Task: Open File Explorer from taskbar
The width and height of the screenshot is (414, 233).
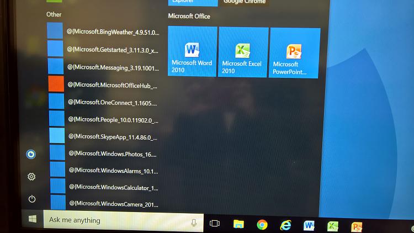Action: 238,224
